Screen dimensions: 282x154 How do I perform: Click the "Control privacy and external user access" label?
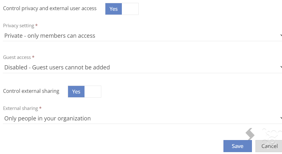(50, 9)
